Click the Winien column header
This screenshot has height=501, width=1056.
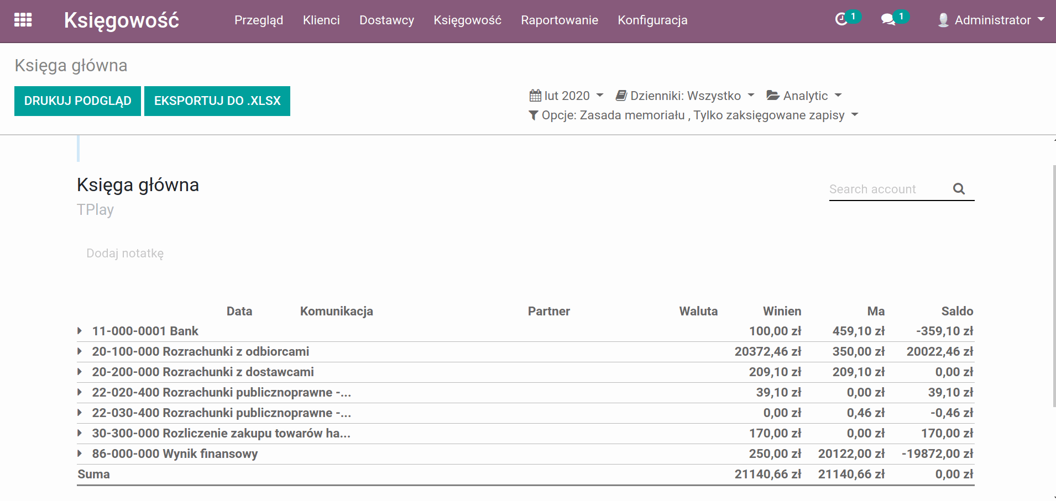[x=782, y=311]
